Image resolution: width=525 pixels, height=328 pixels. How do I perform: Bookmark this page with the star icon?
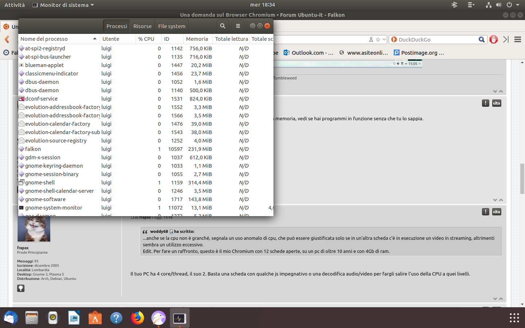click(x=378, y=39)
